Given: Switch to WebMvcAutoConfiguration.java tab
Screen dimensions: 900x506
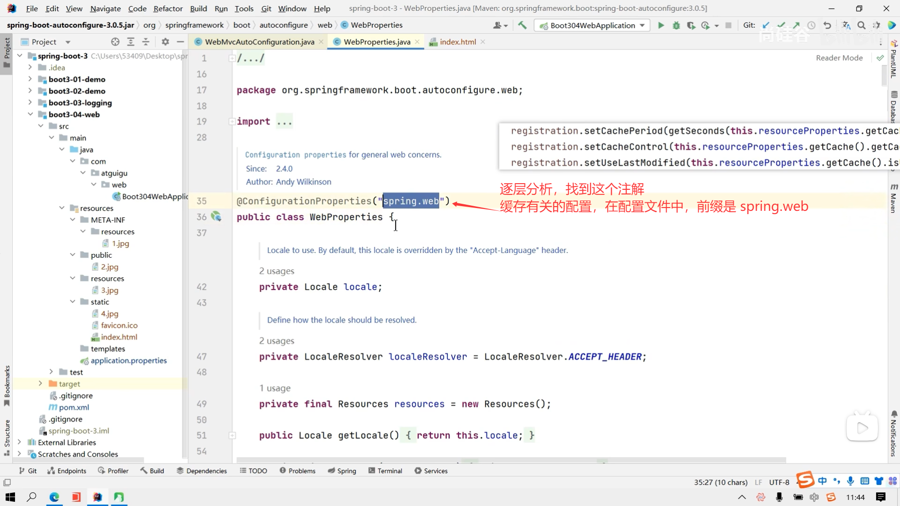Looking at the screenshot, I should 259,42.
